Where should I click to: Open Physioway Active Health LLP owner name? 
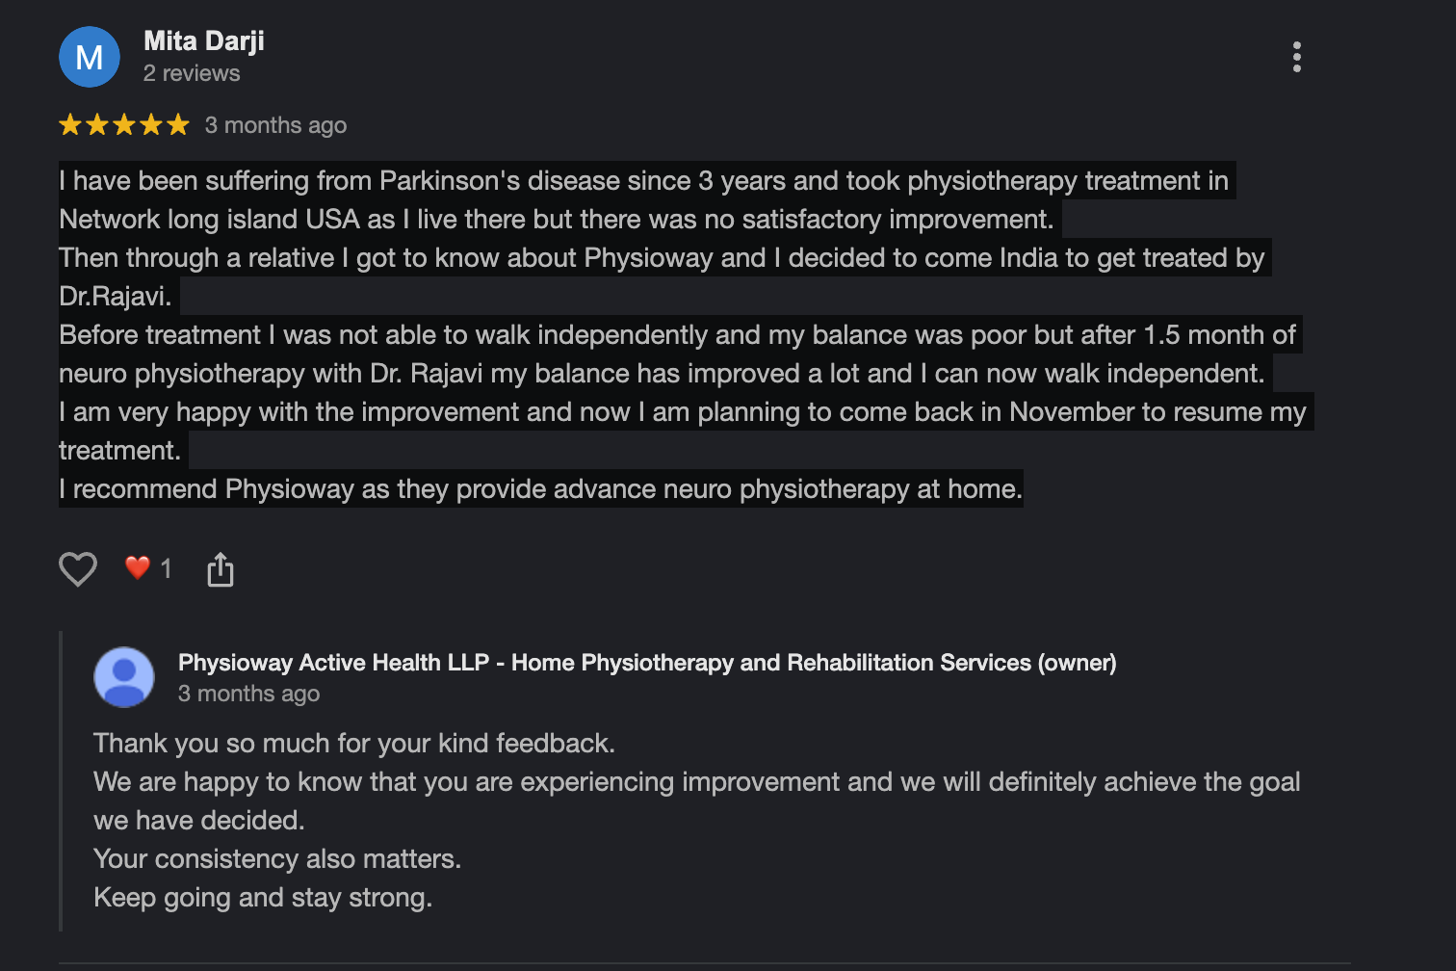click(647, 663)
